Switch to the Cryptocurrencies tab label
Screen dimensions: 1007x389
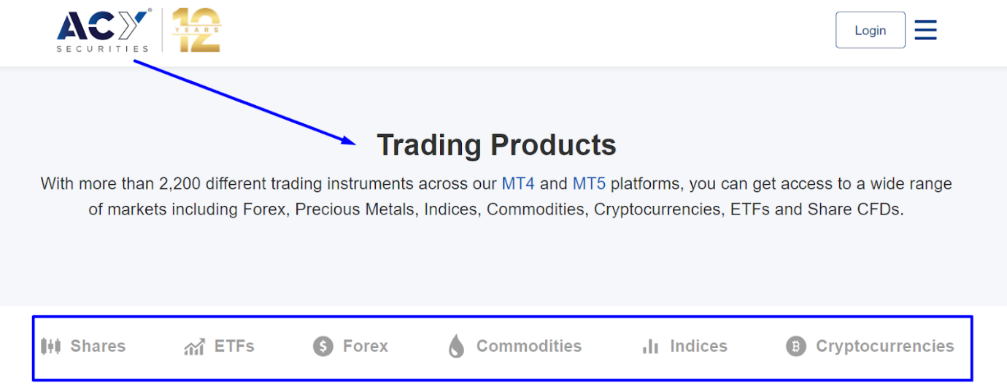[x=884, y=346]
